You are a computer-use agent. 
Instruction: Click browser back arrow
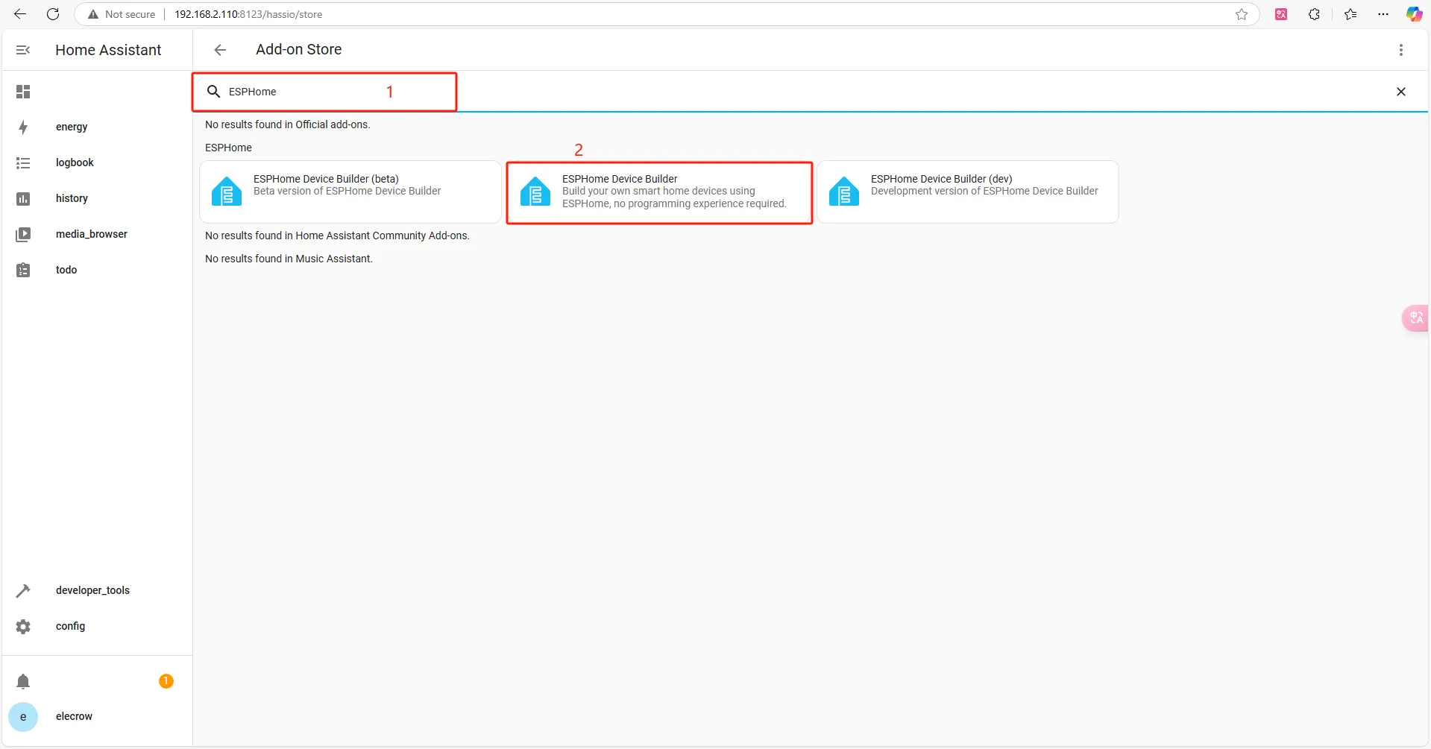[20, 14]
